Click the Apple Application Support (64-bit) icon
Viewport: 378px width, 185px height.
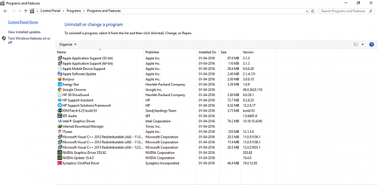pyautogui.click(x=60, y=63)
